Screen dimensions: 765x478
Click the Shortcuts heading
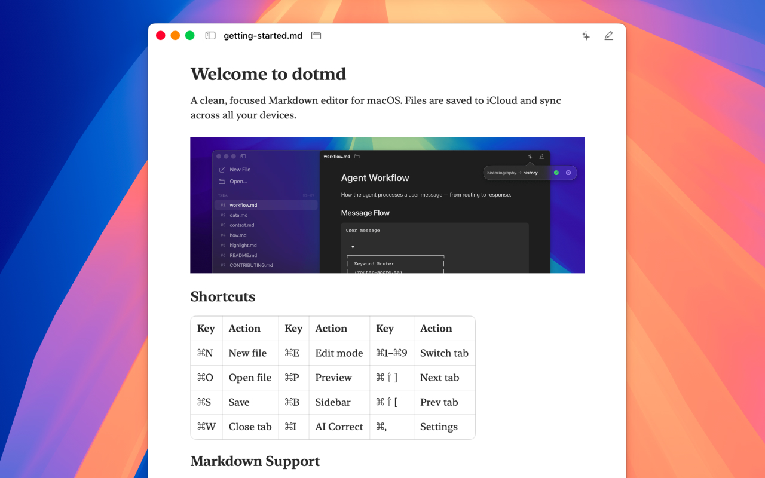coord(223,297)
